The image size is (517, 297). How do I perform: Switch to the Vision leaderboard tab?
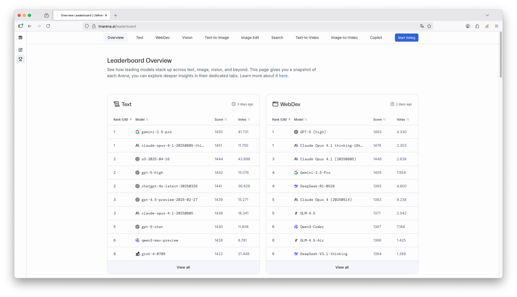point(187,38)
